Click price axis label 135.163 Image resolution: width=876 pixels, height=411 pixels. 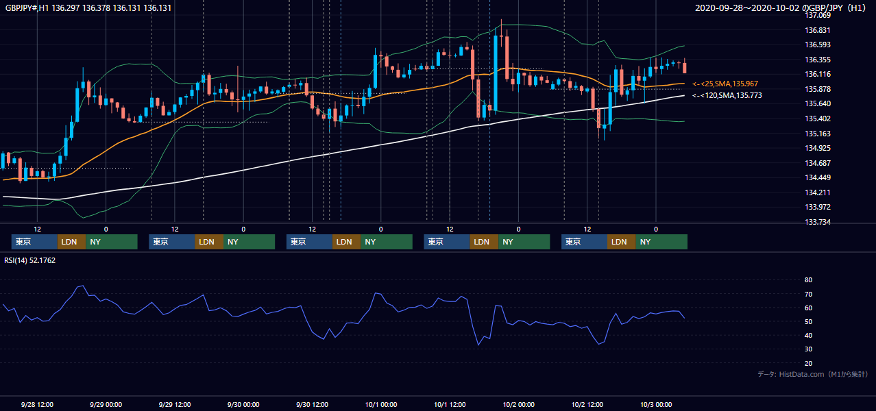[818, 134]
